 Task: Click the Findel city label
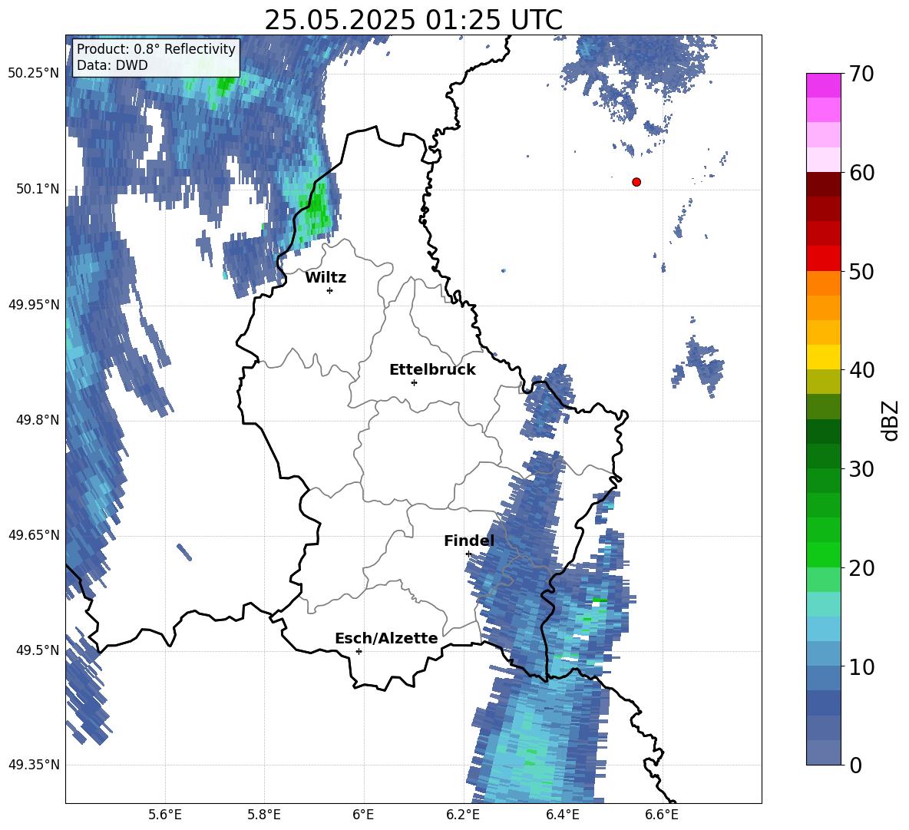[x=469, y=541]
